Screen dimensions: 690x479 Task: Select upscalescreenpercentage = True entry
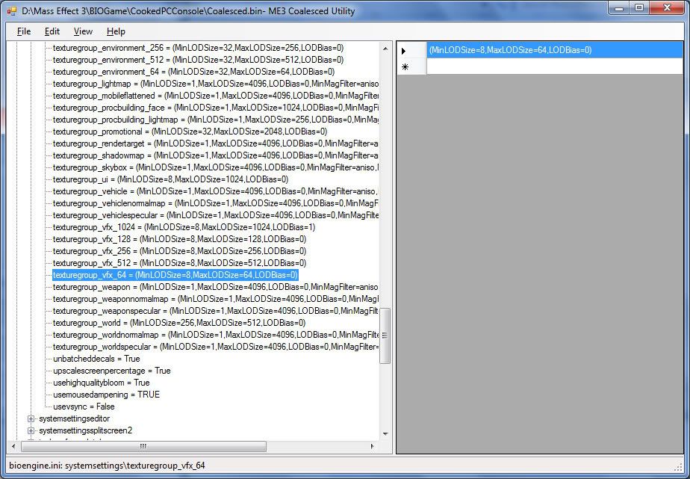[112, 371]
